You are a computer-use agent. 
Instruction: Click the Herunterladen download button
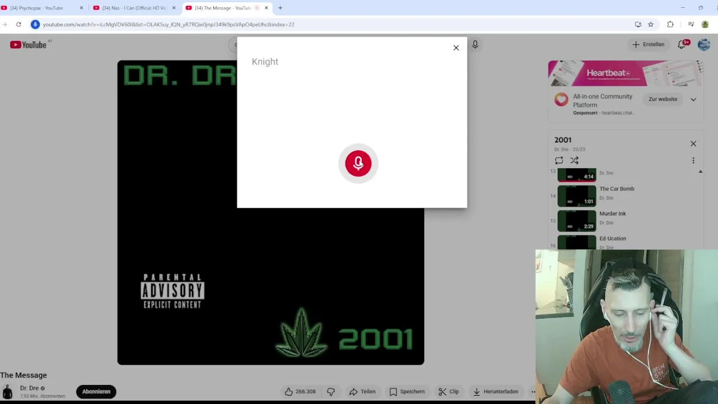[496, 392]
